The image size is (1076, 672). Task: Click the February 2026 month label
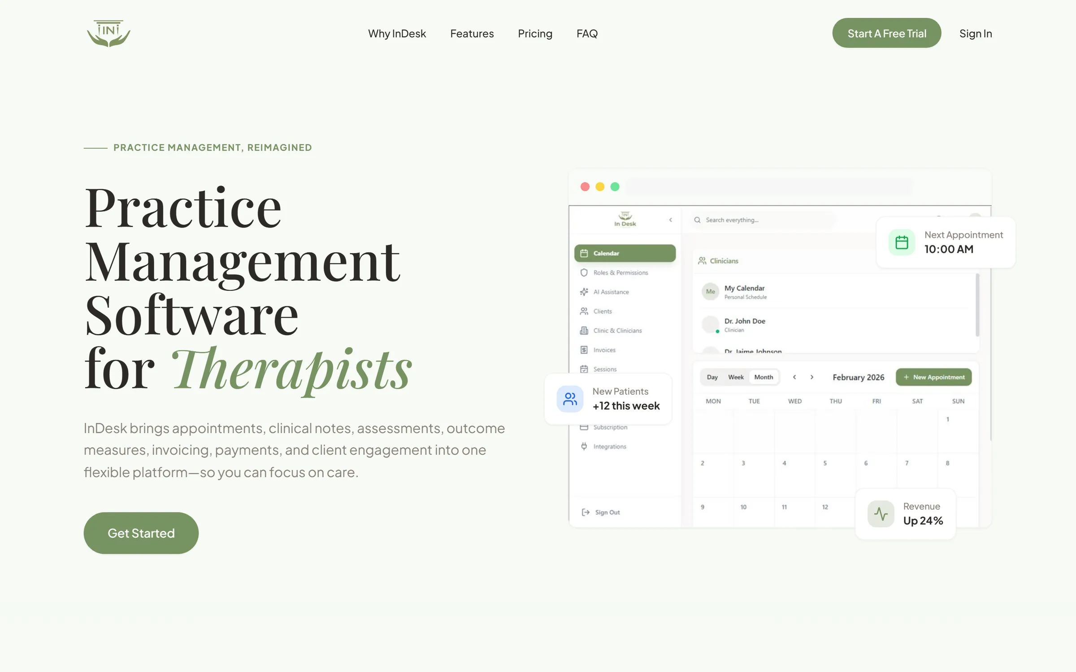(x=858, y=377)
